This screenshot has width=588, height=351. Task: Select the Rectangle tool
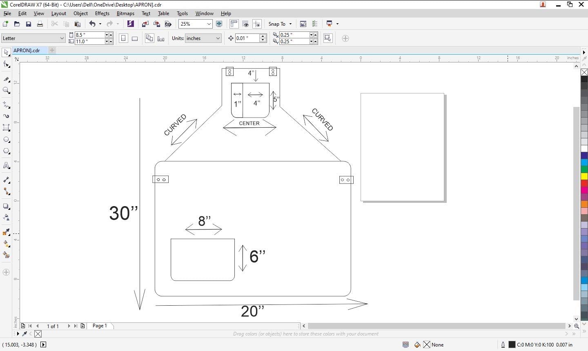[x=6, y=128]
